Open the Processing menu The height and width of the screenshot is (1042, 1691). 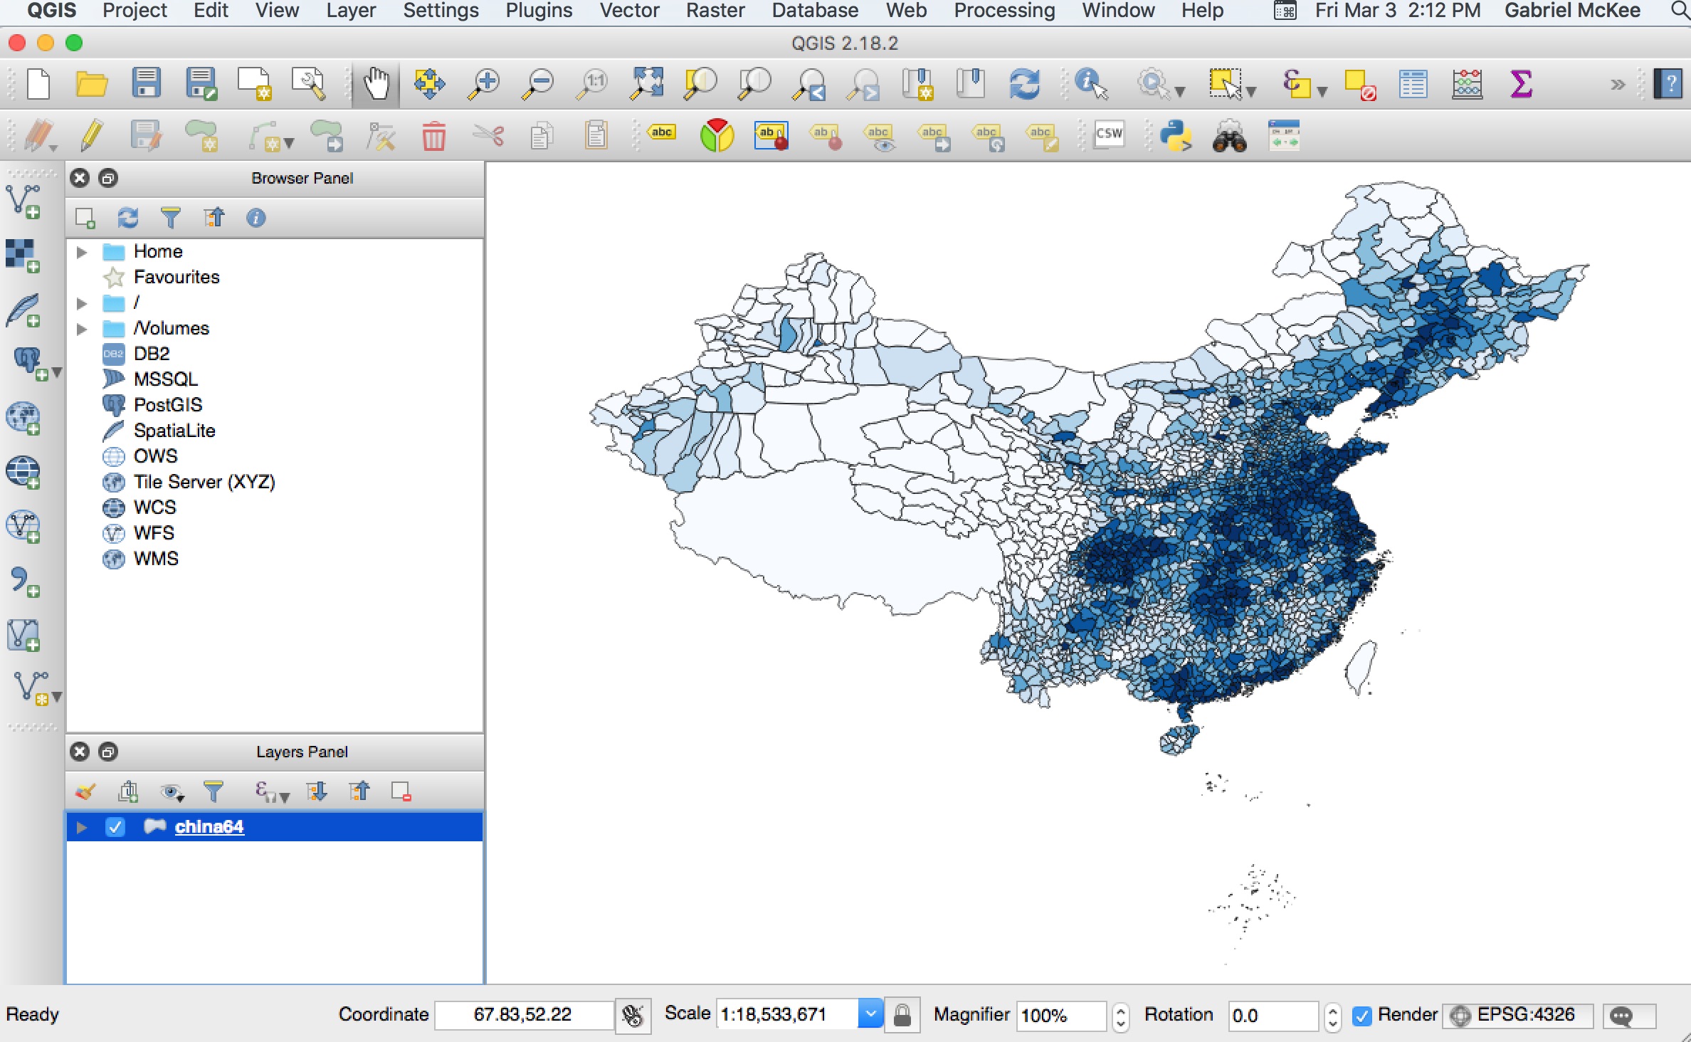point(1004,11)
